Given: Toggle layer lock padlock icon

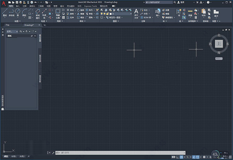Looking at the screenshot, I should tap(108, 14).
